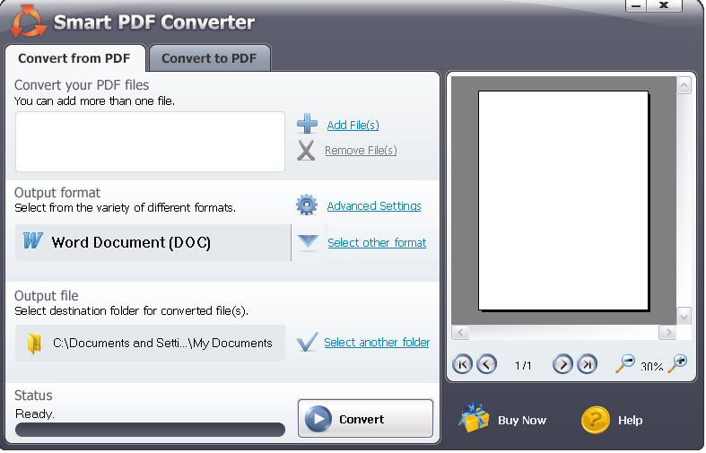The width and height of the screenshot is (706, 453).
Task: Click the gift box Buy Now icon
Action: pyautogui.click(x=474, y=417)
